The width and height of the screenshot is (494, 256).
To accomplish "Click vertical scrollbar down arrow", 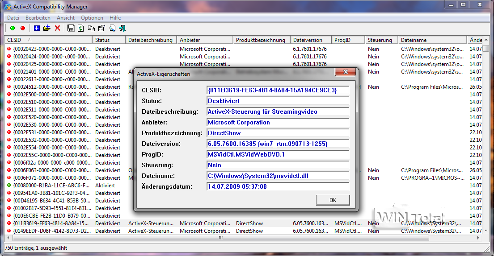I will (x=486, y=231).
